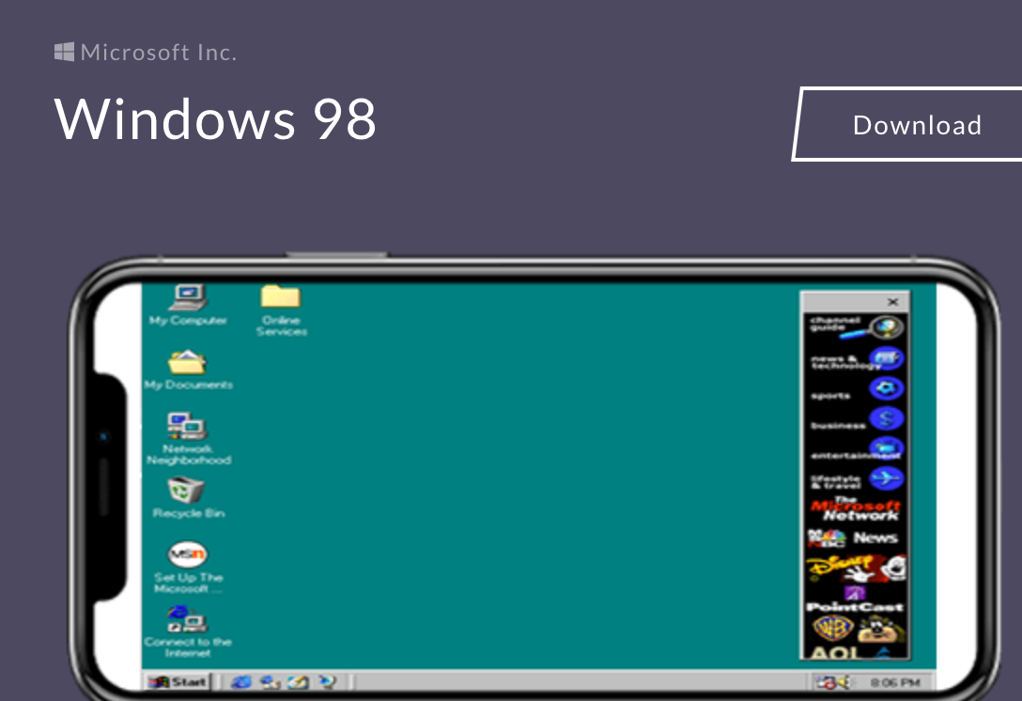Image resolution: width=1022 pixels, height=701 pixels.
Task: Open the business channel
Action: tap(856, 419)
